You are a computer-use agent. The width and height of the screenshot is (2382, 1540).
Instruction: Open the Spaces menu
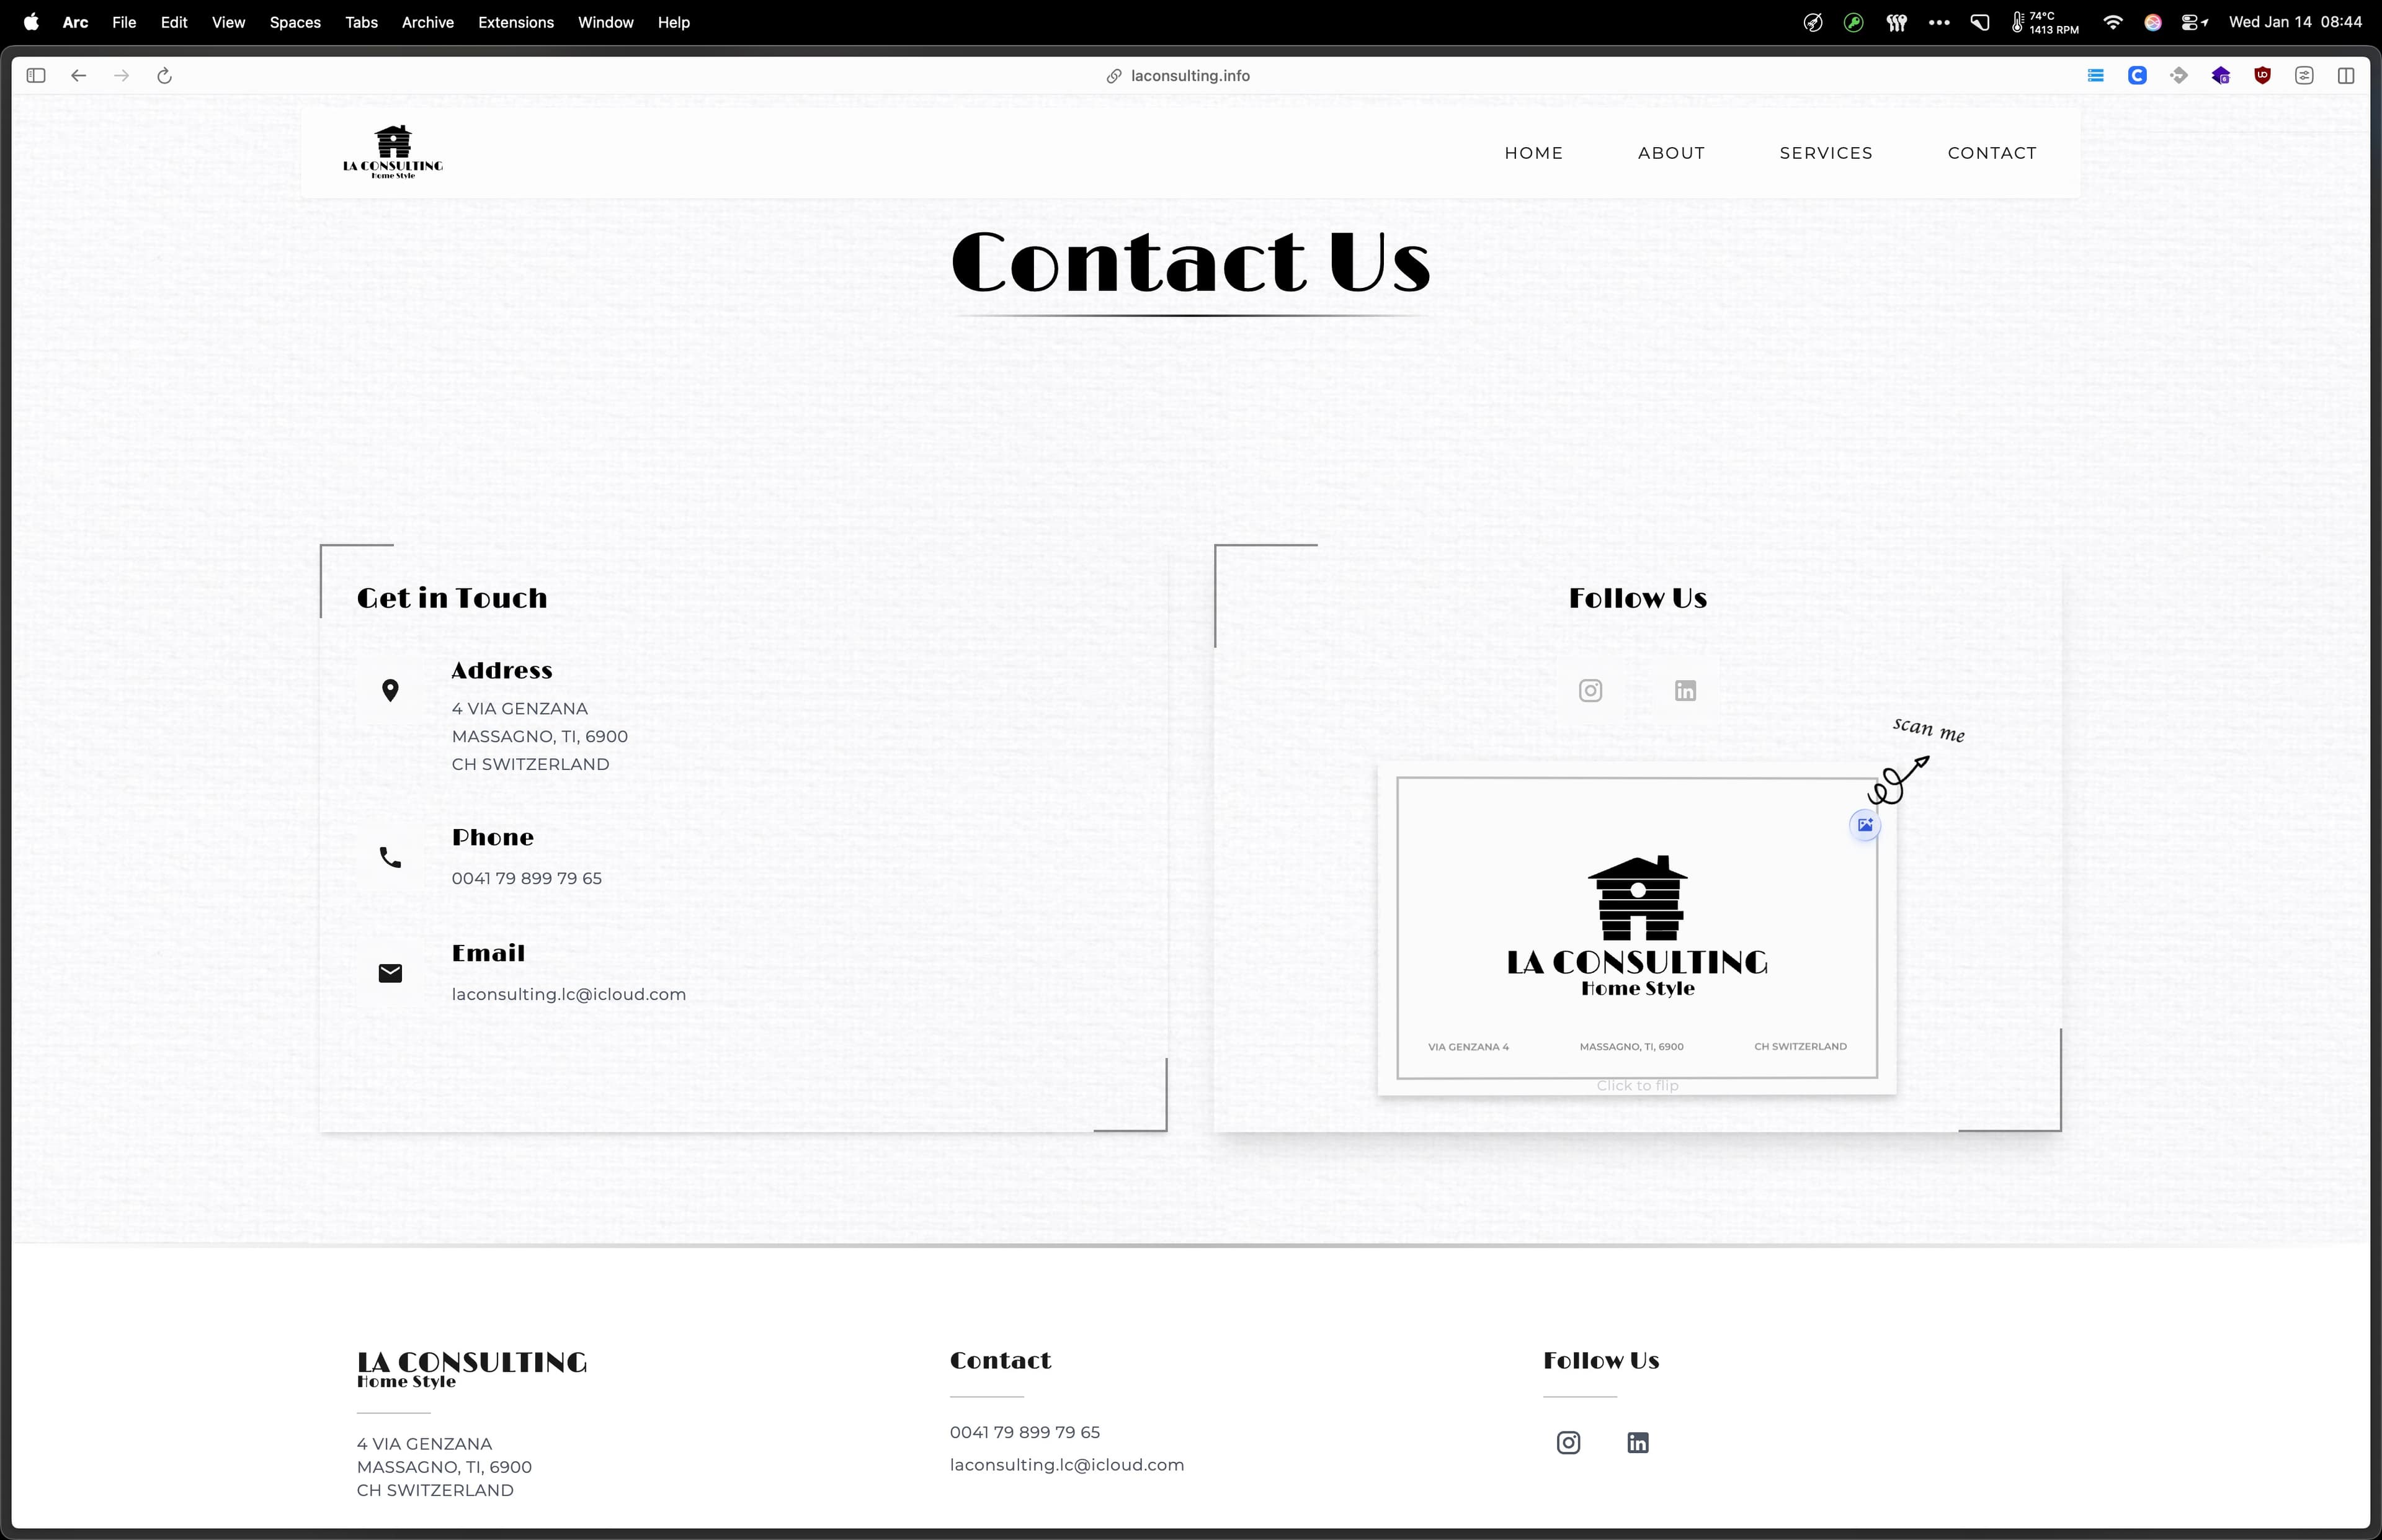(295, 22)
